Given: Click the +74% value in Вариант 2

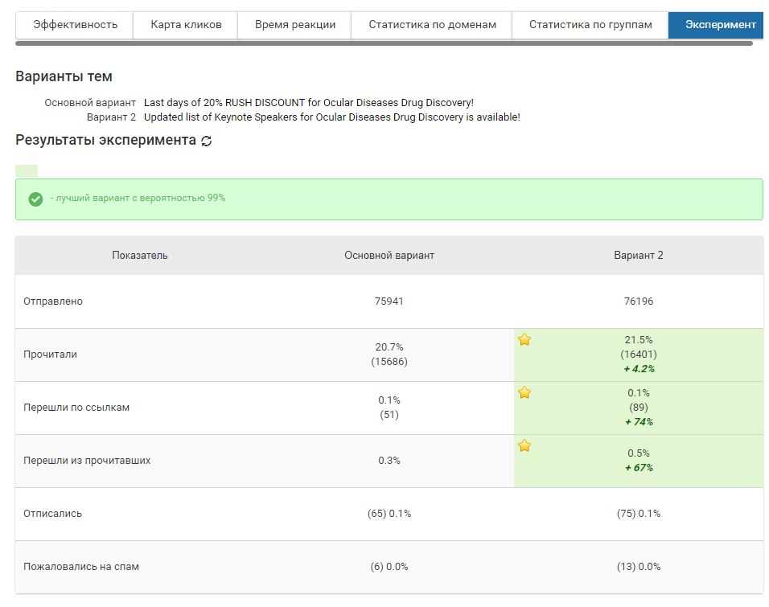Looking at the screenshot, I should tap(639, 422).
